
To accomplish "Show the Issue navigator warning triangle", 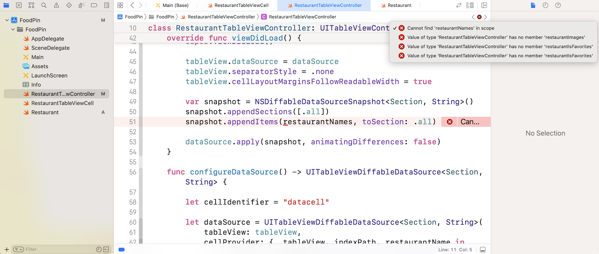I will (x=56, y=5).
